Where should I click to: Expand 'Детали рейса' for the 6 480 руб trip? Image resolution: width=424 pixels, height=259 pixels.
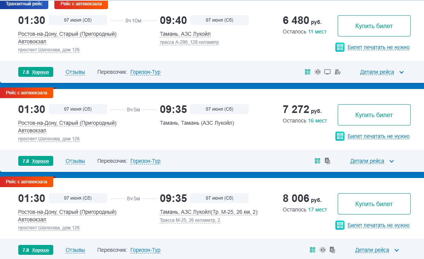(382, 72)
